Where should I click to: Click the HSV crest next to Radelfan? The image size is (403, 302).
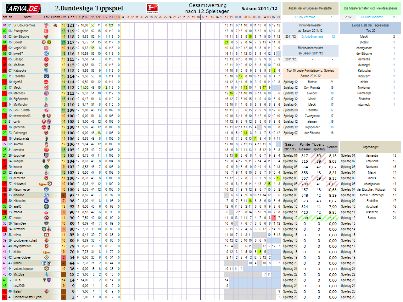(46, 76)
